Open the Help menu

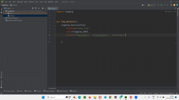click(56, 2)
